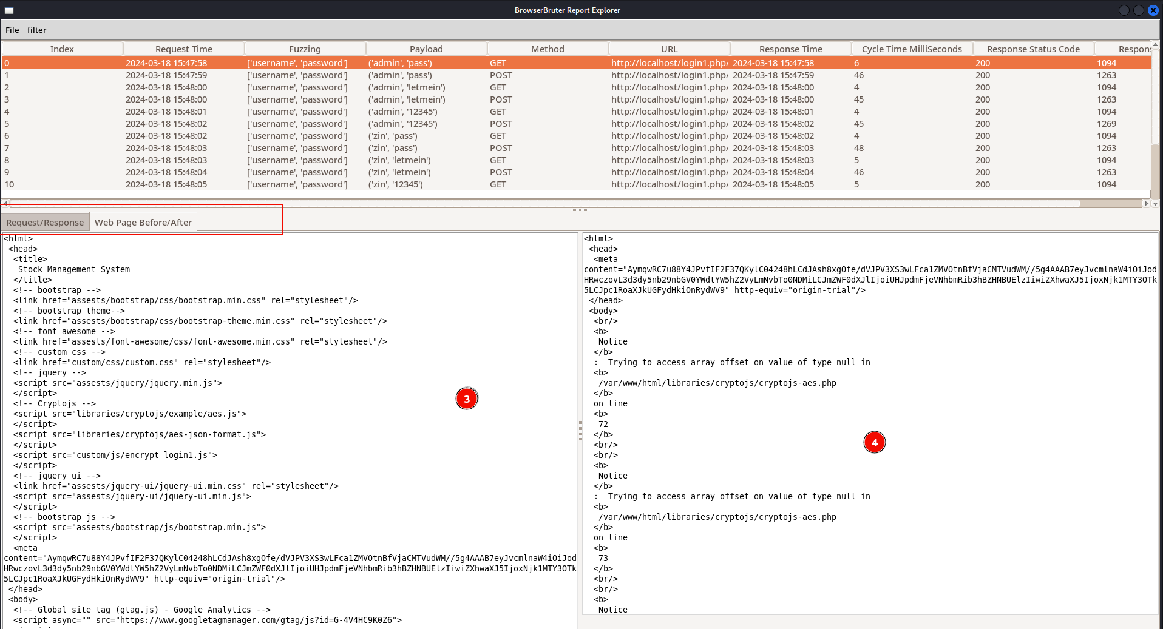The image size is (1163, 629).
Task: Click POST method cell in row 1
Action: [501, 75]
